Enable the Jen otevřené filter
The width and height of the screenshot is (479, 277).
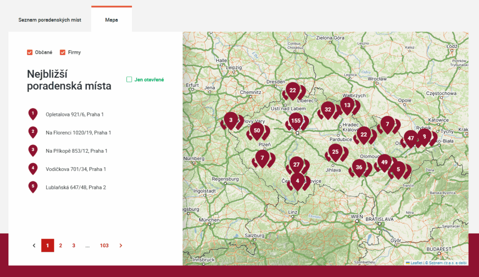tap(129, 79)
